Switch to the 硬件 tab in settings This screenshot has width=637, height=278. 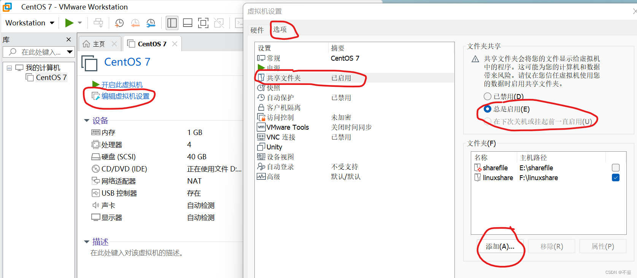click(x=257, y=30)
